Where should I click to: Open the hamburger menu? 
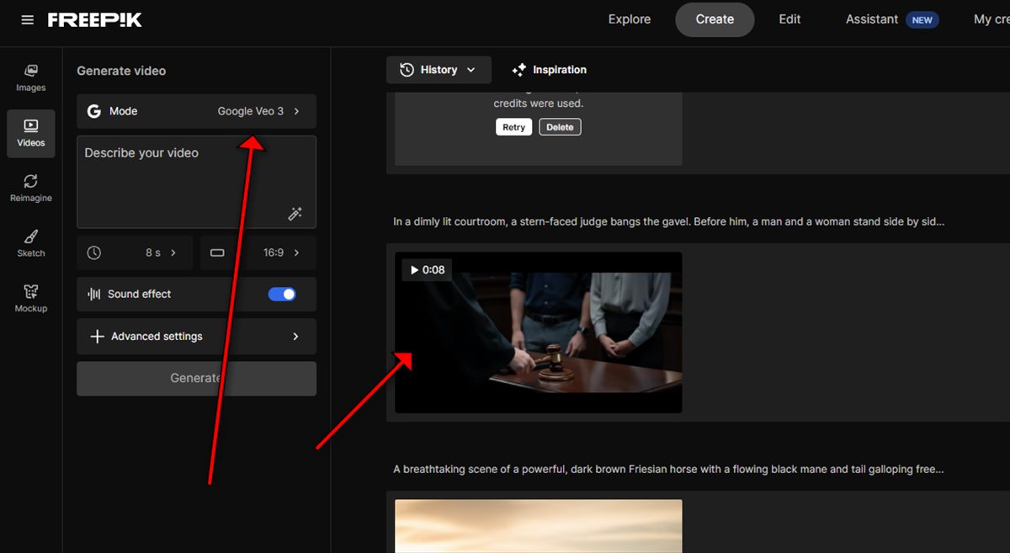pos(28,19)
